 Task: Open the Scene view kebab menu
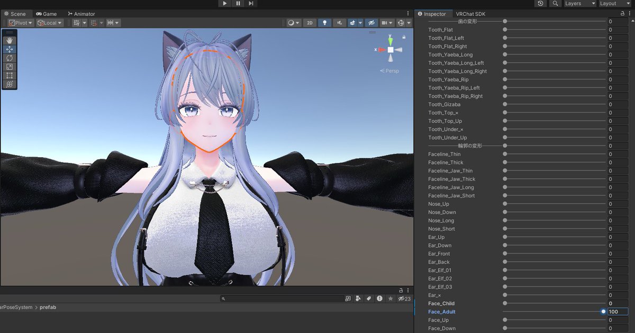[x=408, y=14]
